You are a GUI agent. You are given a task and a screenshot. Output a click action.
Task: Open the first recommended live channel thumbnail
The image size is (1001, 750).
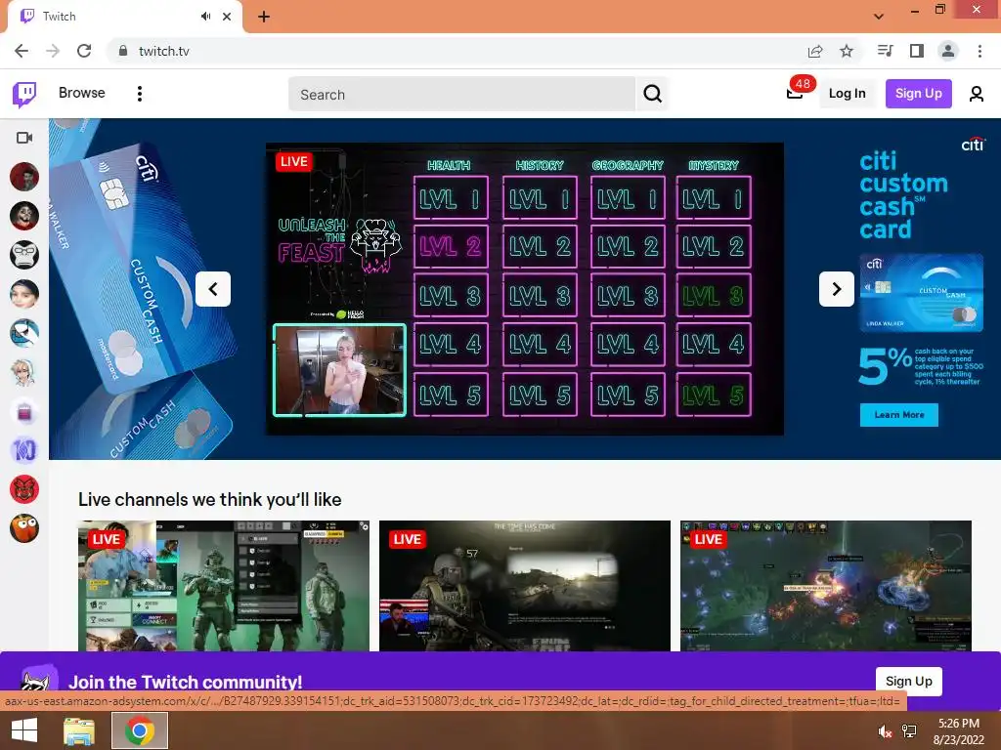[x=224, y=586]
